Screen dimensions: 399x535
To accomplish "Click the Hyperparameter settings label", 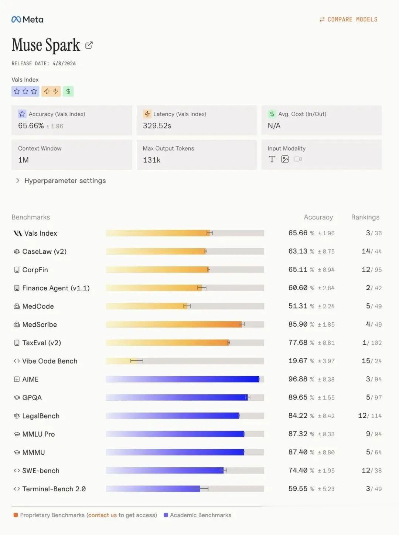I will pyautogui.click(x=65, y=181).
